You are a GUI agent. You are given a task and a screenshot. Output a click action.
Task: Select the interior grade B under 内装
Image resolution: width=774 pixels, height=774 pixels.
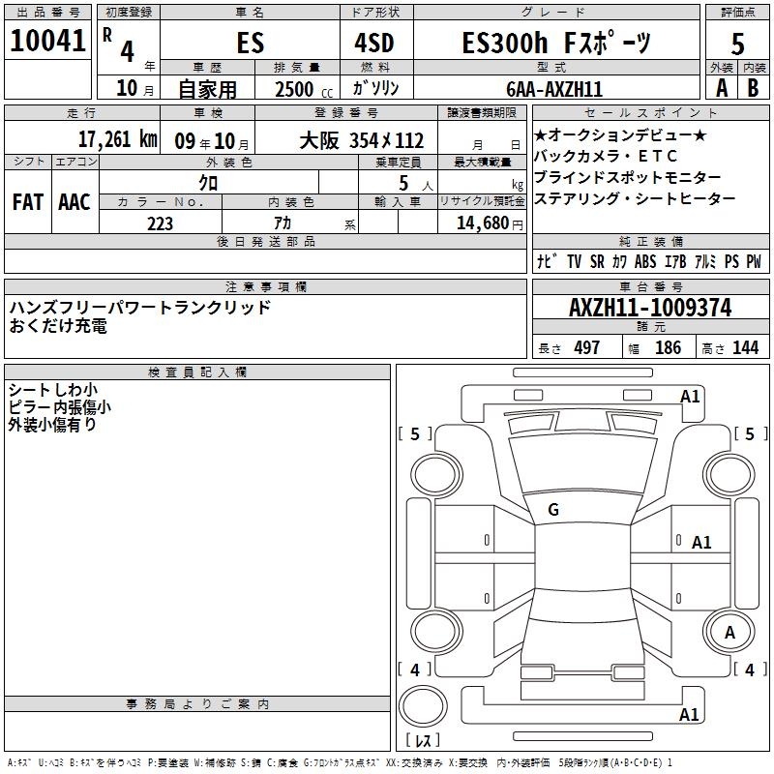753,88
